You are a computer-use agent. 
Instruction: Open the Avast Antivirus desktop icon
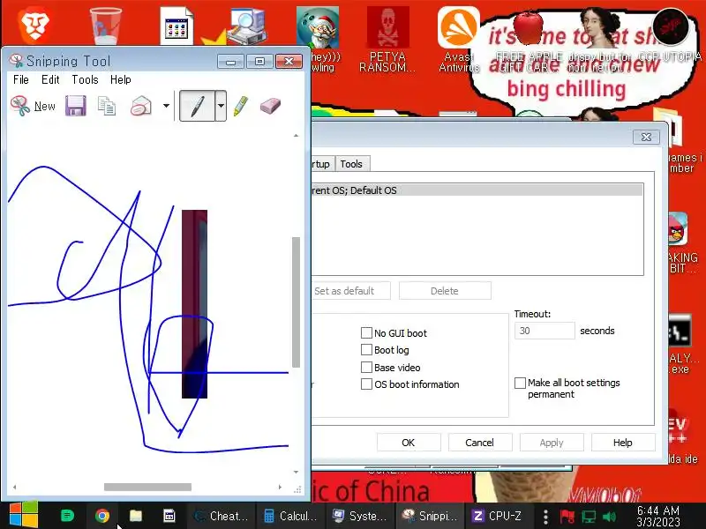pos(458,39)
